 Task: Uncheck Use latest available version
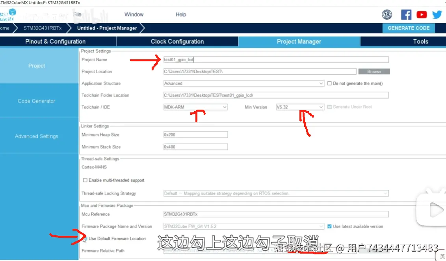(330, 226)
